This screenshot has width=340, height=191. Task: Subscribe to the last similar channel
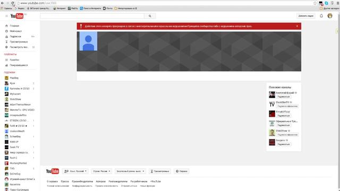pyautogui.click(x=284, y=144)
